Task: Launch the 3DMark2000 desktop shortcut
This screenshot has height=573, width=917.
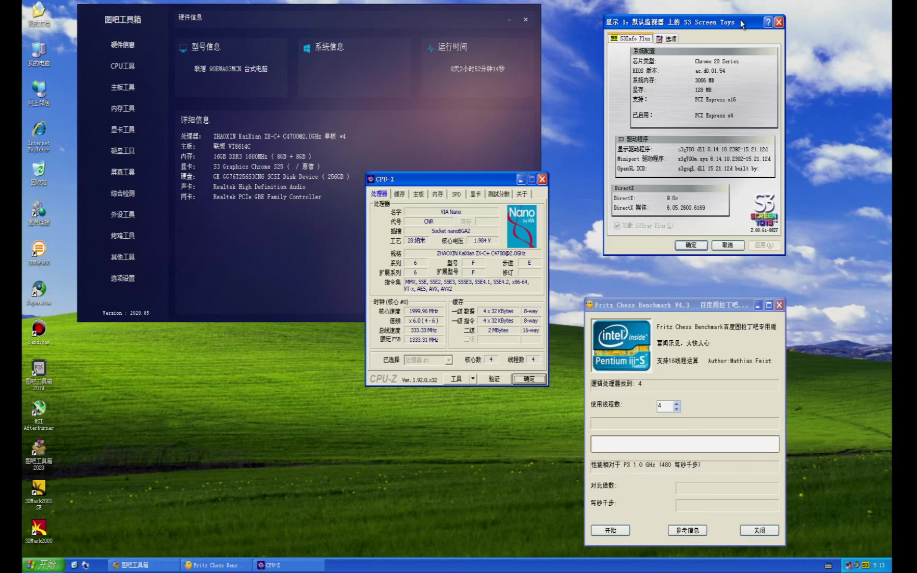Action: point(39,528)
